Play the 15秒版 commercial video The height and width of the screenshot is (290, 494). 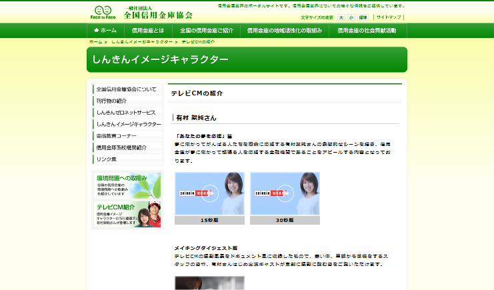click(209, 193)
